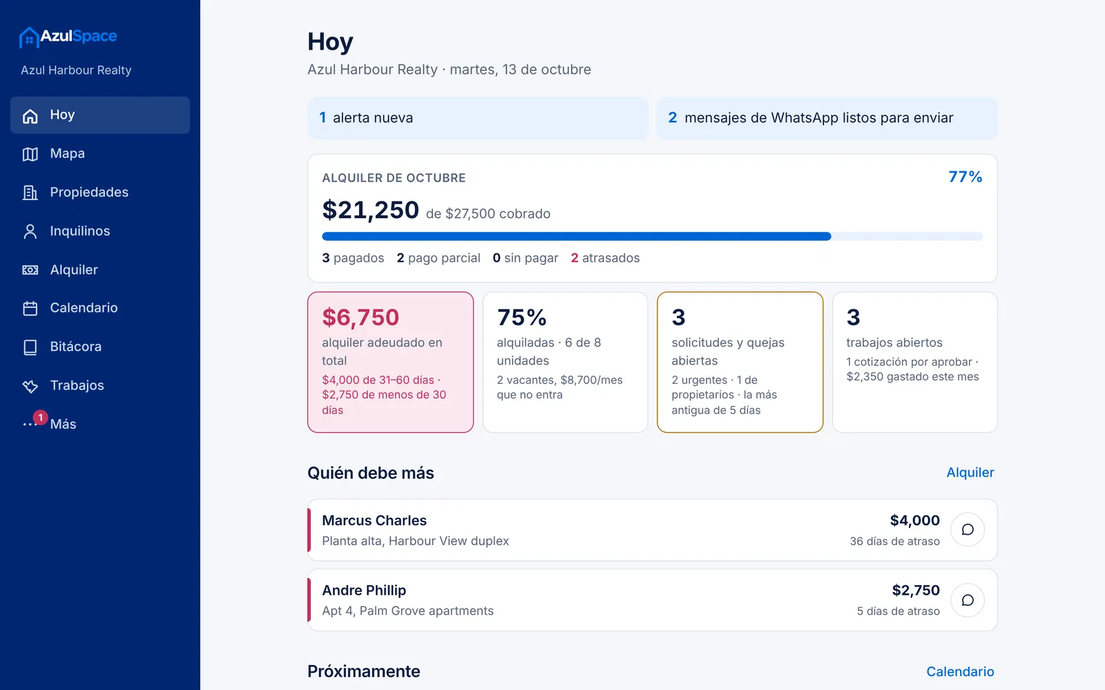The height and width of the screenshot is (690, 1105).
Task: Open the Bitácora sidebar entry
Action: point(100,347)
